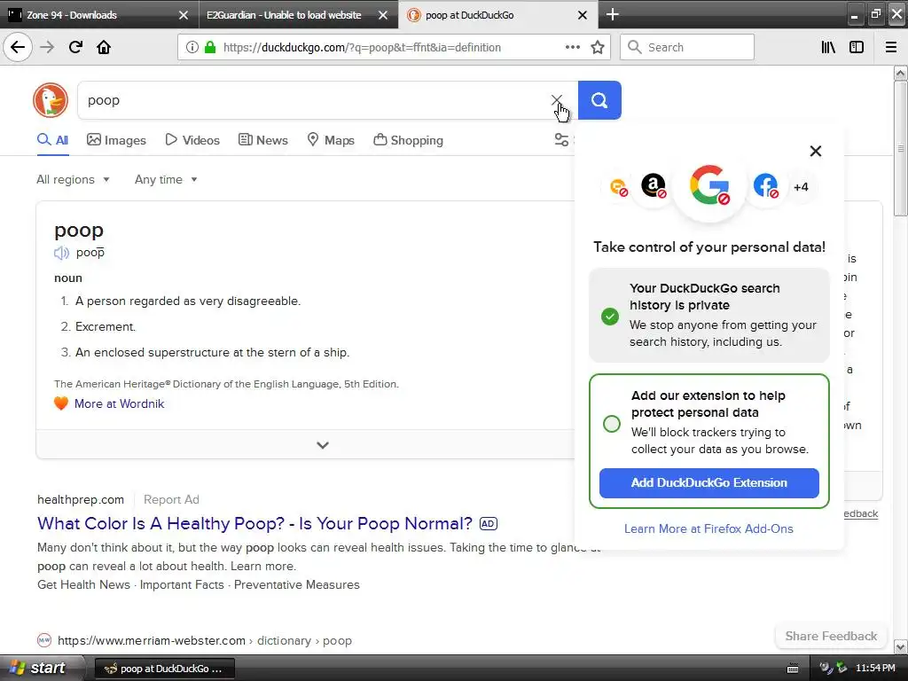Open the Any time filter dropdown

pyautogui.click(x=166, y=179)
